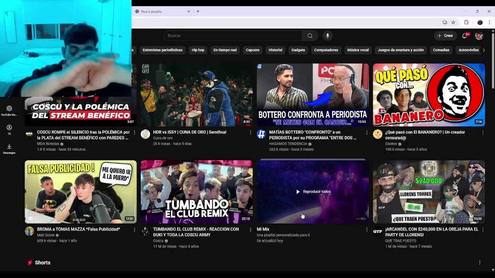Install app icon in address bar

tap(445, 22)
